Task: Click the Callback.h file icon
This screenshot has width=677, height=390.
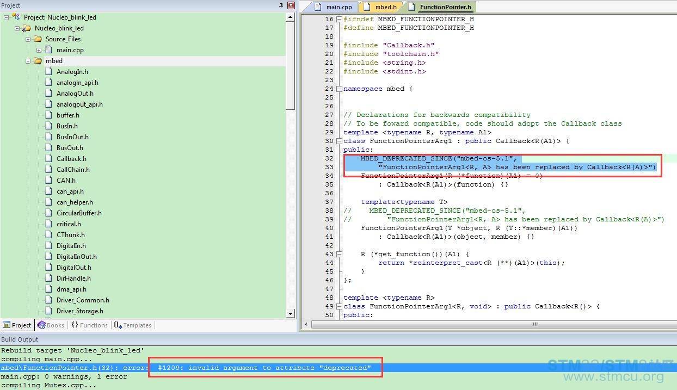Action: click(x=49, y=159)
